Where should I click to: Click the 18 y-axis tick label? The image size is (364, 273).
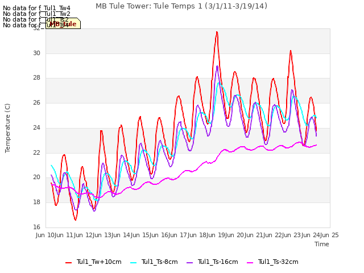tap(36, 202)
